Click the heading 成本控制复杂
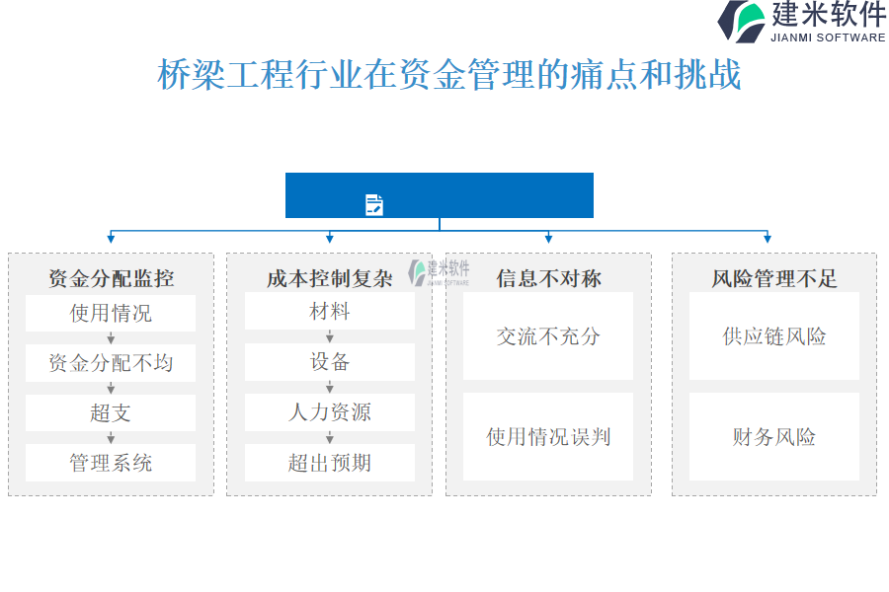 pyautogui.click(x=330, y=278)
